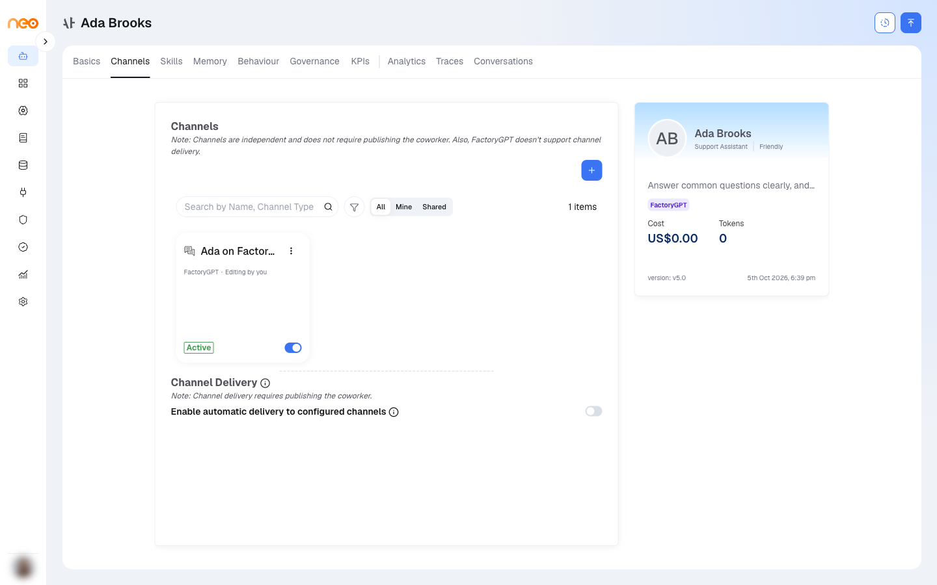937x585 pixels.
Task: Filter channels by Mine
Action: pyautogui.click(x=403, y=207)
